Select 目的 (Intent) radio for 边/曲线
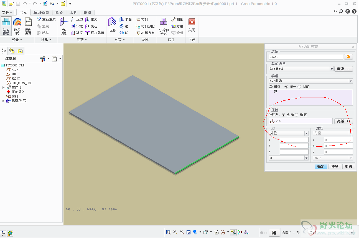The height and width of the screenshot is (238, 359). point(299,87)
